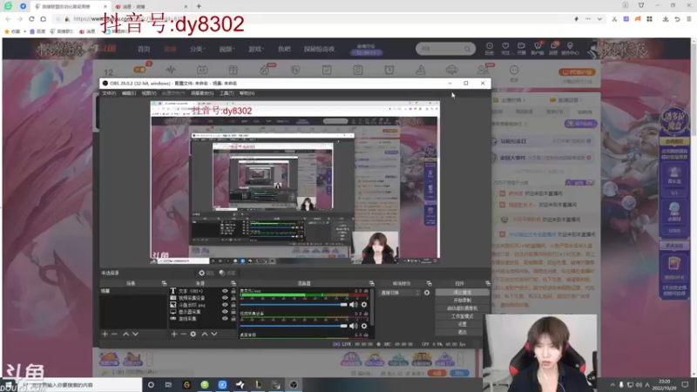Adjust first mixer channel volume slider

[294, 304]
